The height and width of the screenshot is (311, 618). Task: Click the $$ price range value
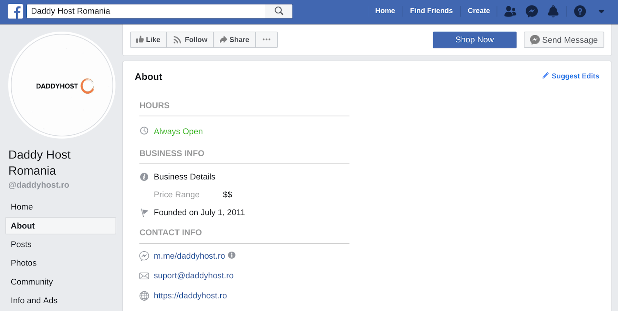228,195
